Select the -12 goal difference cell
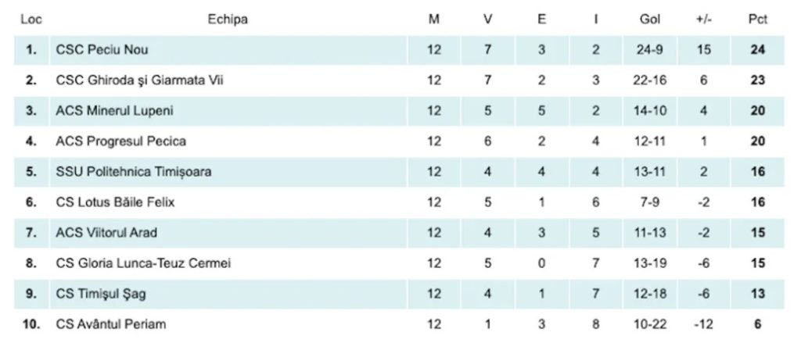Viewport: 801px width, 354px height. coord(703,324)
